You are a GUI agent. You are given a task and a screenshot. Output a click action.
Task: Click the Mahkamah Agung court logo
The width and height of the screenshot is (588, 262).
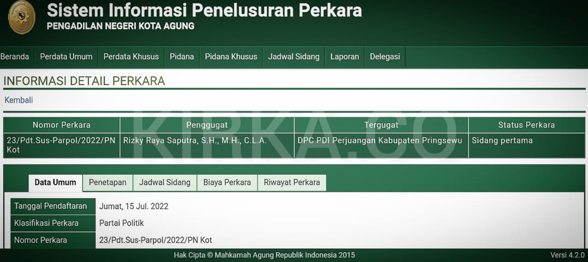[22, 17]
